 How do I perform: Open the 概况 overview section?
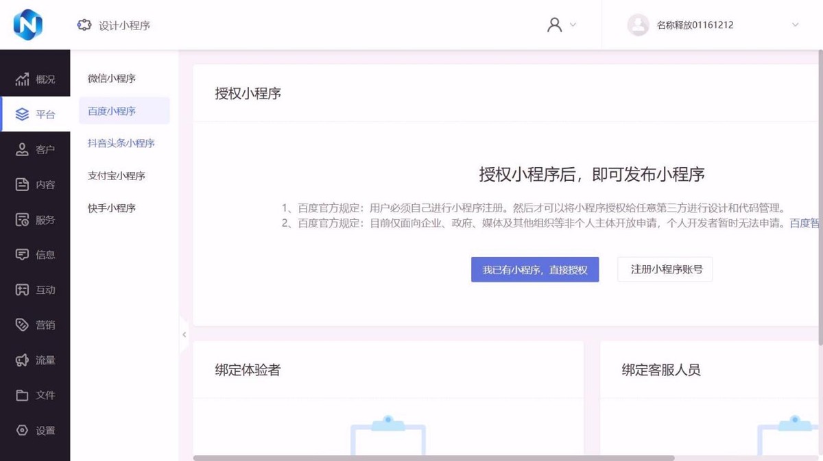click(35, 79)
